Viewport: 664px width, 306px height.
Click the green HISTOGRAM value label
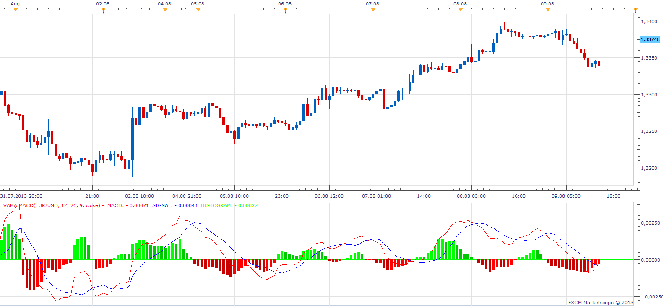pyautogui.click(x=229, y=205)
